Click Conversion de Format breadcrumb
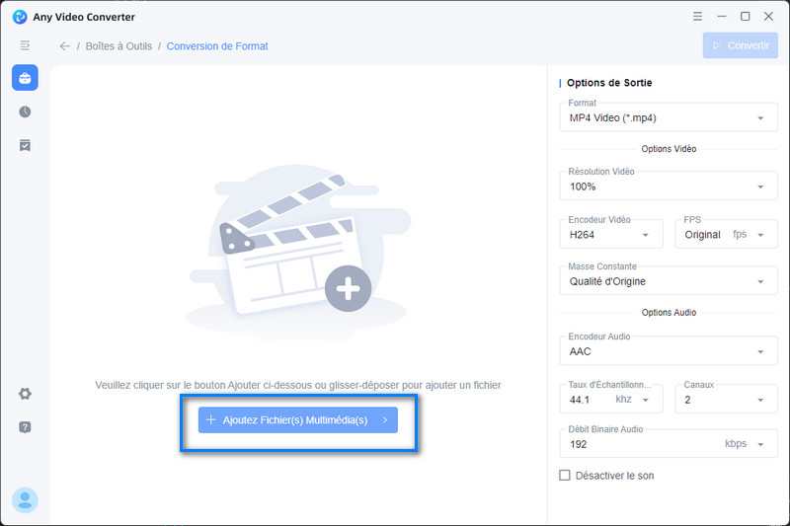 217,46
